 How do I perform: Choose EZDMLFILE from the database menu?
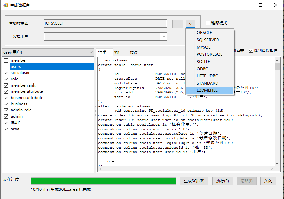(210, 90)
